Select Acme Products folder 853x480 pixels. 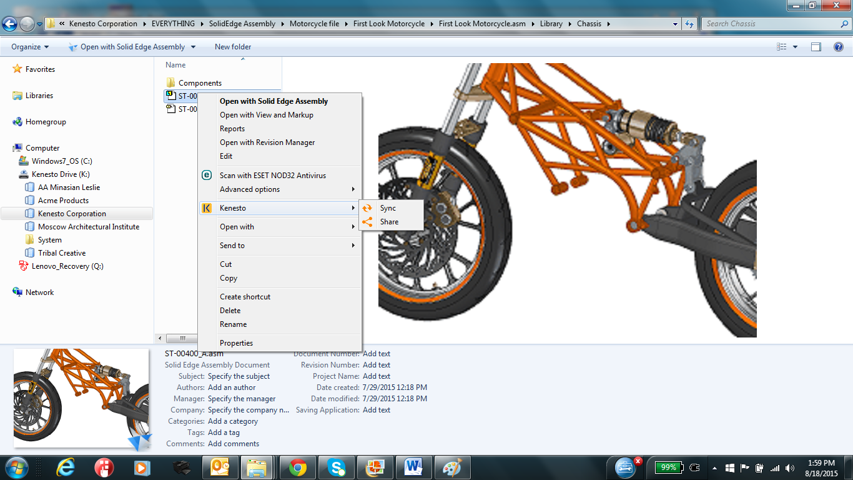pyautogui.click(x=63, y=201)
